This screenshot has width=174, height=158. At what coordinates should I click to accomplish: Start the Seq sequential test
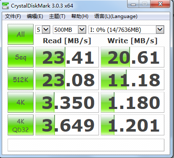pyautogui.click(x=21, y=57)
